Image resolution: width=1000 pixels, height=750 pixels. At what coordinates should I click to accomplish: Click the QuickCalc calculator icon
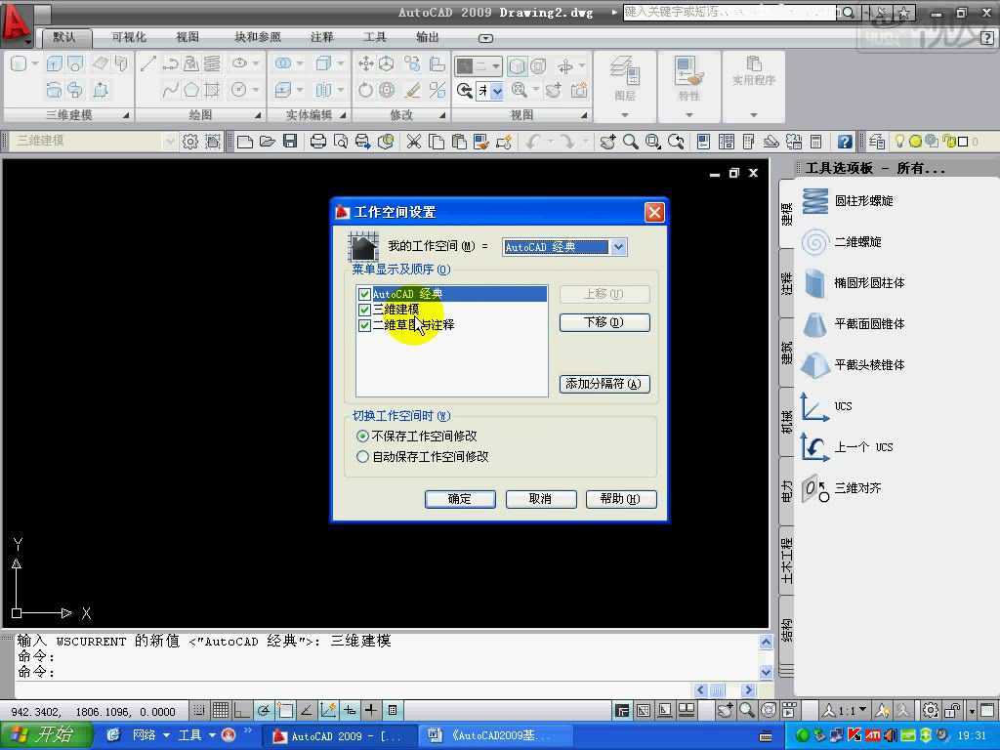coord(815,142)
